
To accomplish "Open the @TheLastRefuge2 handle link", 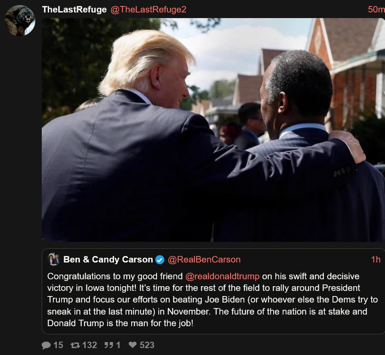I will pyautogui.click(x=148, y=10).
